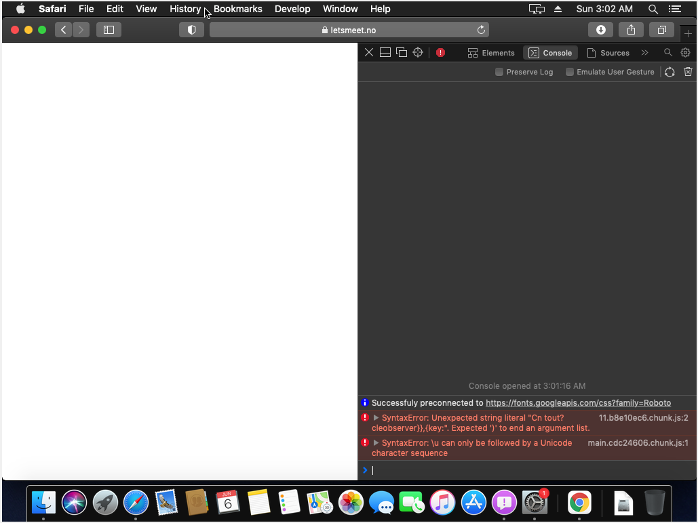Click the eject icon in menu bar
The width and height of the screenshot is (698, 523).
558,9
